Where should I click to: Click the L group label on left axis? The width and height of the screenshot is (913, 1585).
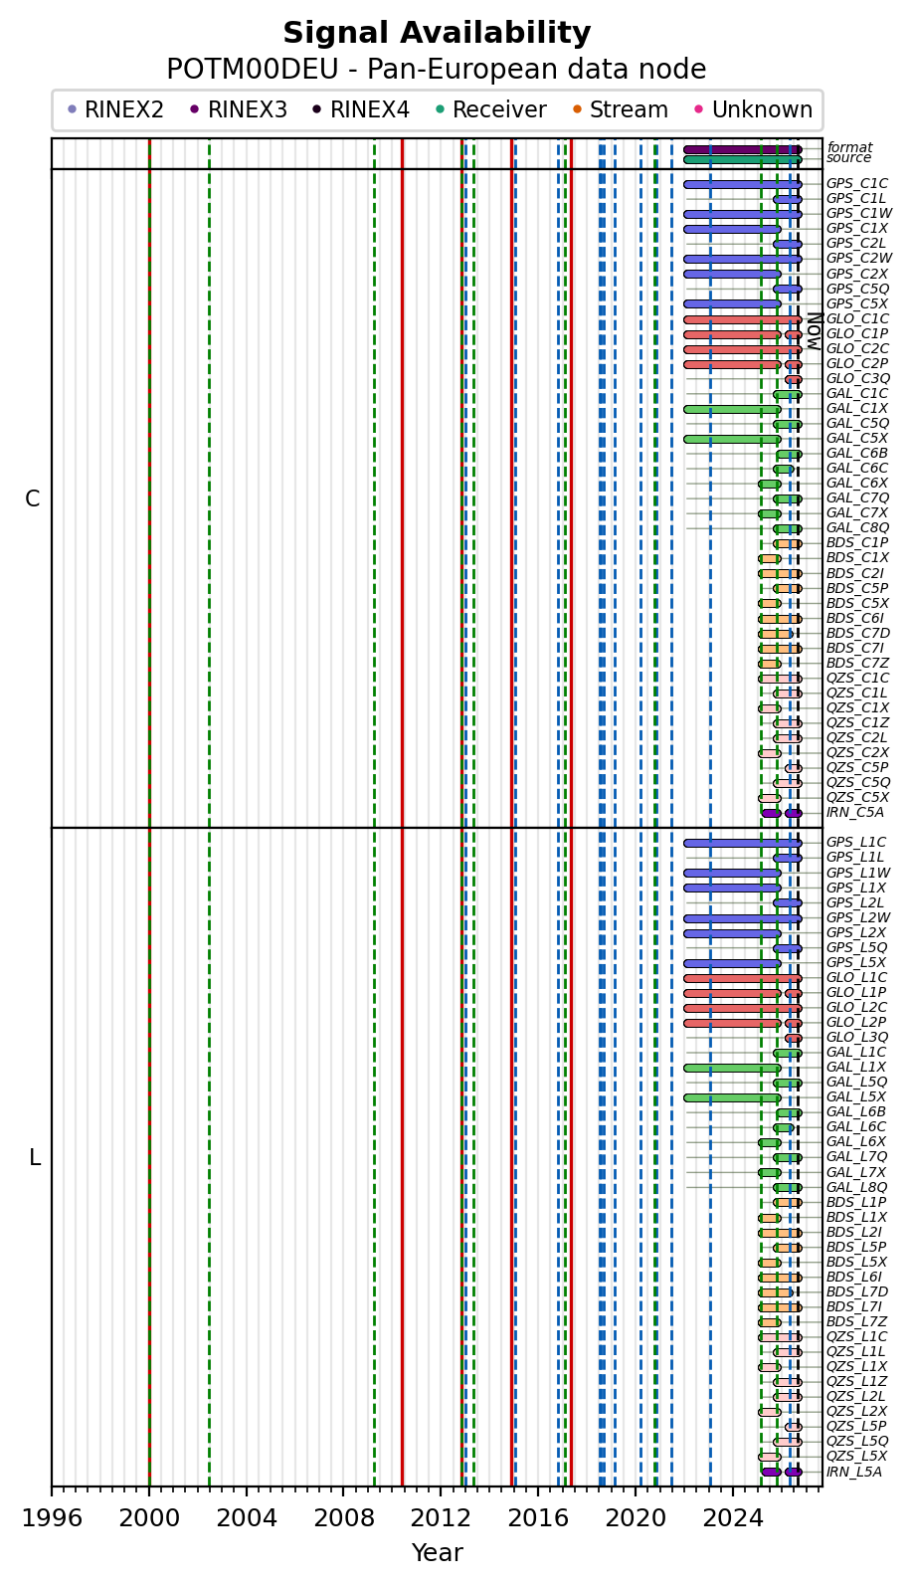35,1158
